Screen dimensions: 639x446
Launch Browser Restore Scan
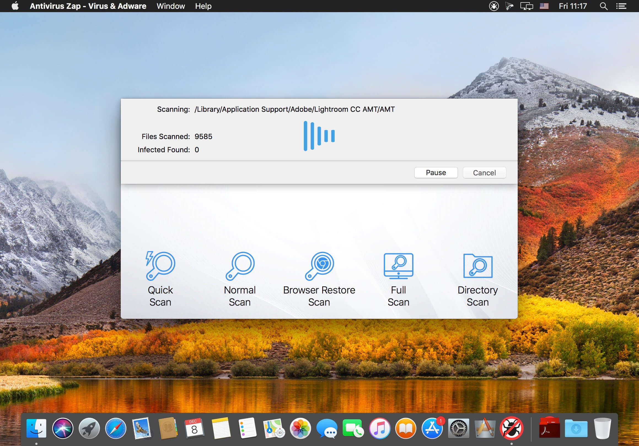pyautogui.click(x=319, y=266)
